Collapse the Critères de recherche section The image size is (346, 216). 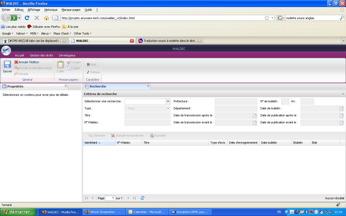343,94
